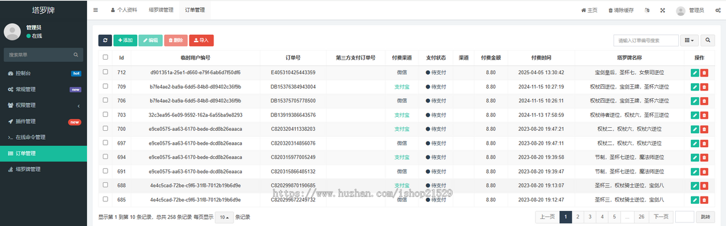Viewport: 726px width, 226px height.
Task: Click the 主页 link in header
Action: 589,10
